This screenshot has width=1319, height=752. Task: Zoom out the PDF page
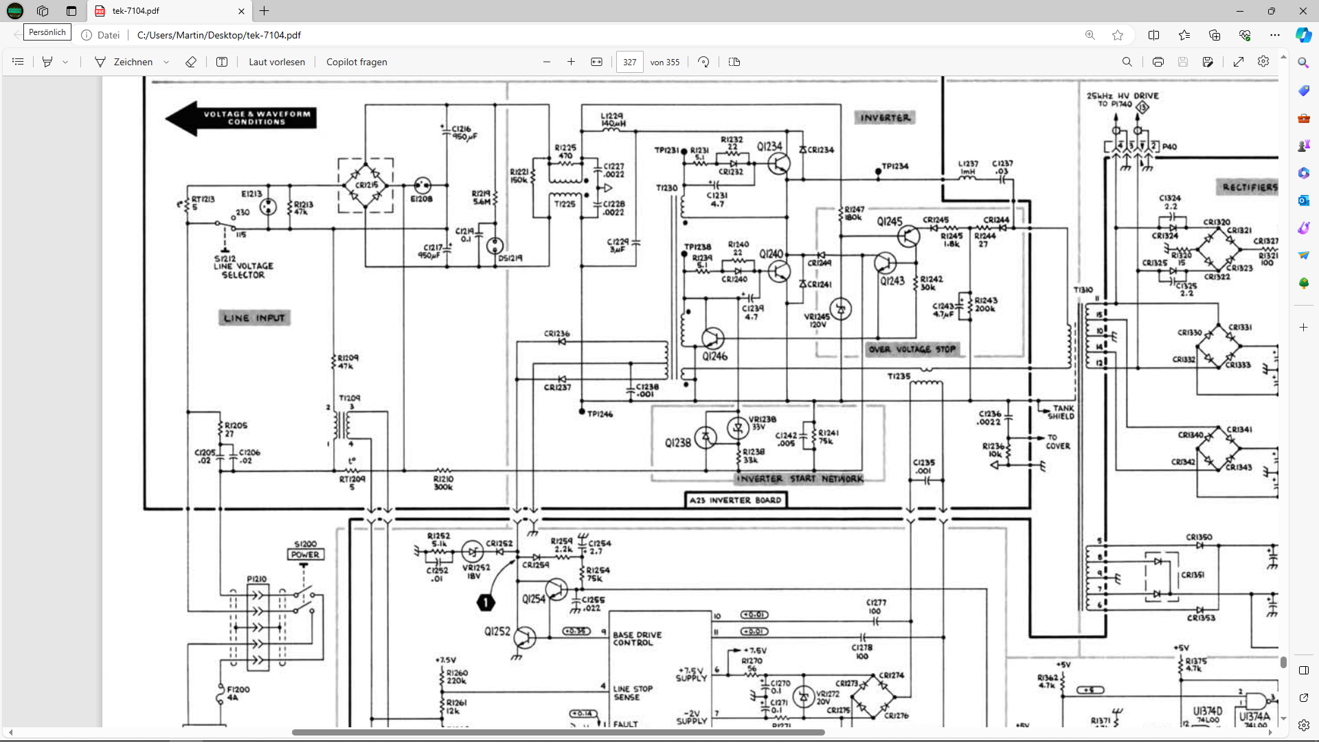pyautogui.click(x=547, y=62)
